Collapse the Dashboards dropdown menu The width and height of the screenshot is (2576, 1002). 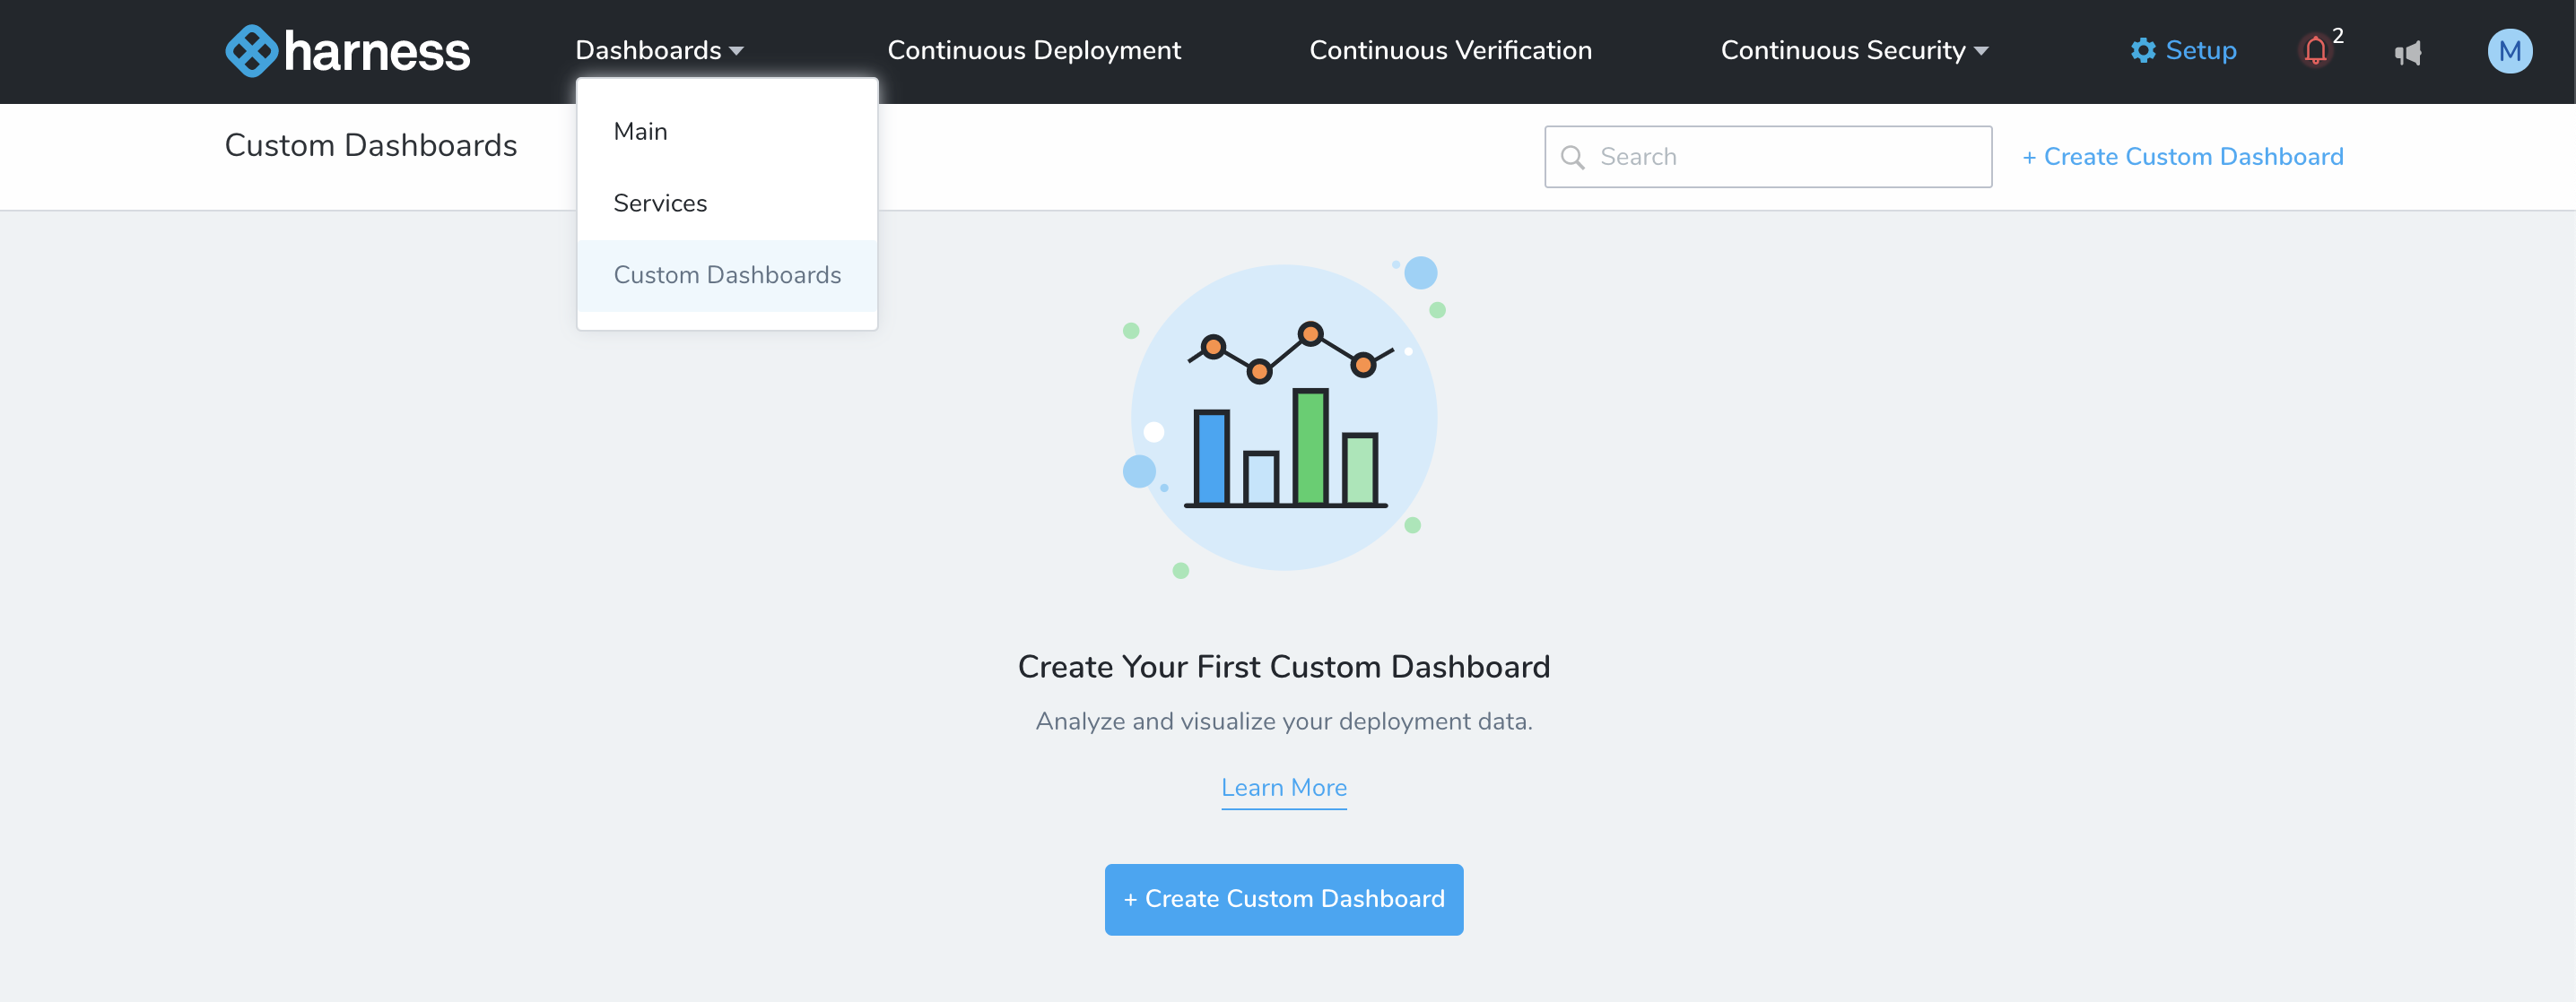pyautogui.click(x=659, y=50)
